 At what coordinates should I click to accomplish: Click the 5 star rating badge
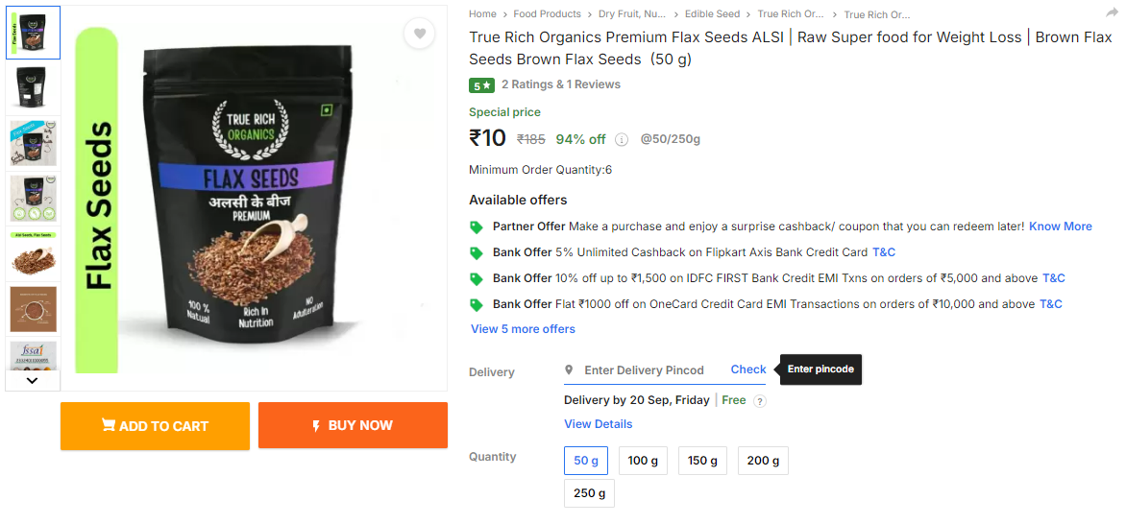(481, 85)
